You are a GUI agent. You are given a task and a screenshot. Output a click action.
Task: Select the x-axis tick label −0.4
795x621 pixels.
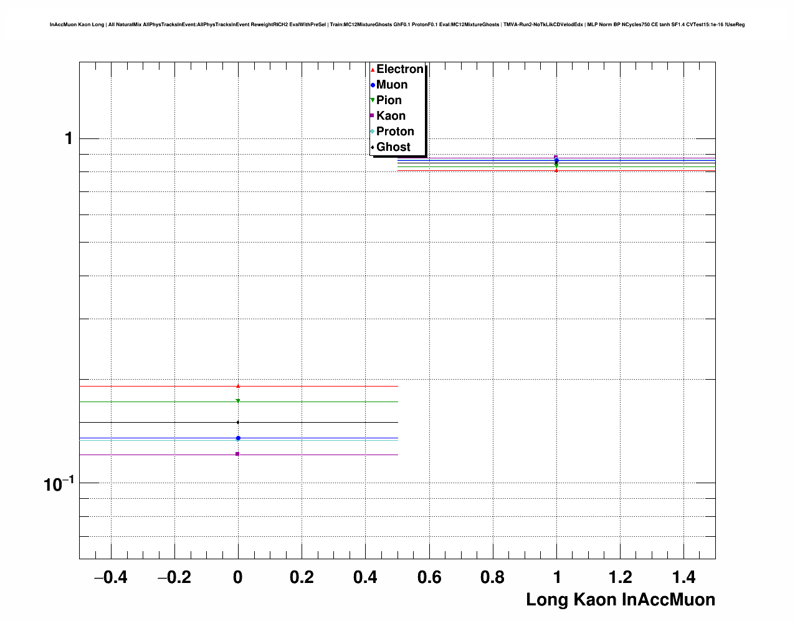coord(110,578)
